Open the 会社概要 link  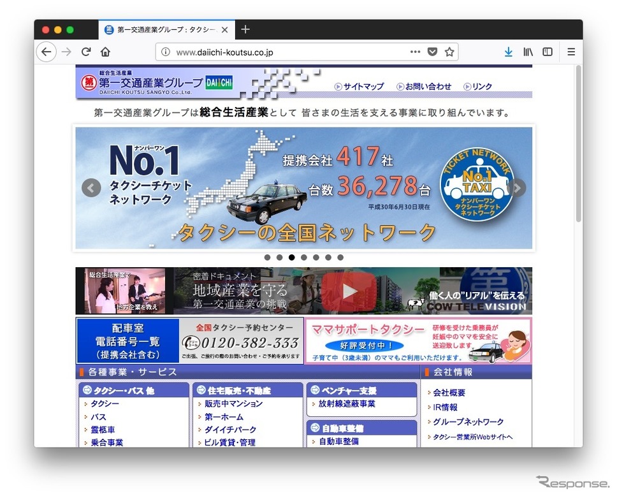click(x=449, y=393)
